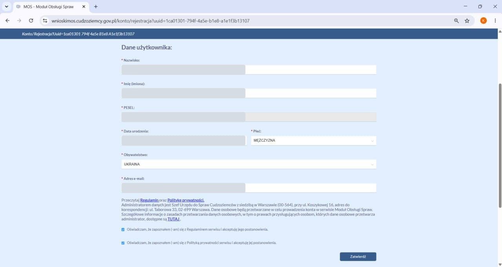Open site information icon in address bar
The width and height of the screenshot is (502, 267).
[x=45, y=21]
